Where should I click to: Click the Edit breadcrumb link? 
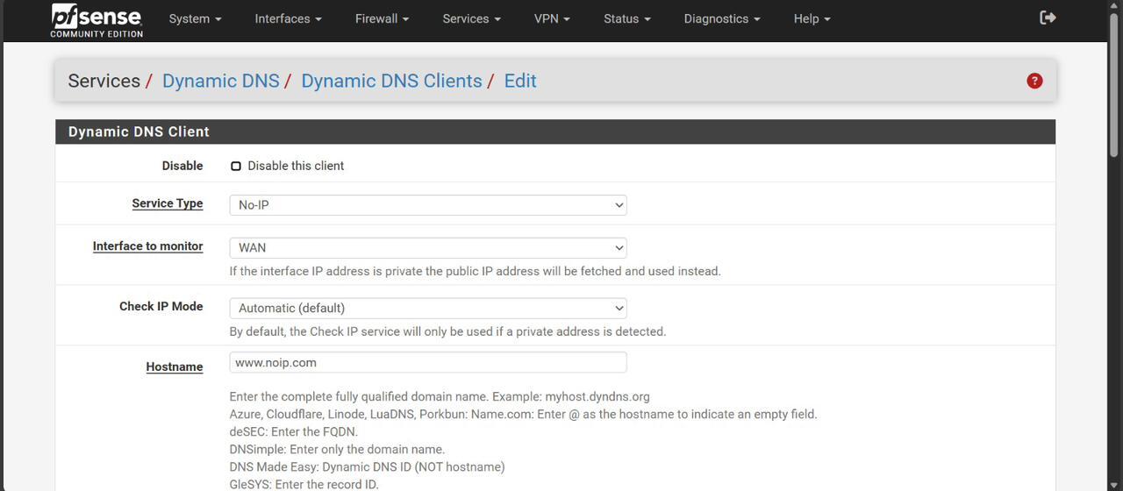click(519, 81)
